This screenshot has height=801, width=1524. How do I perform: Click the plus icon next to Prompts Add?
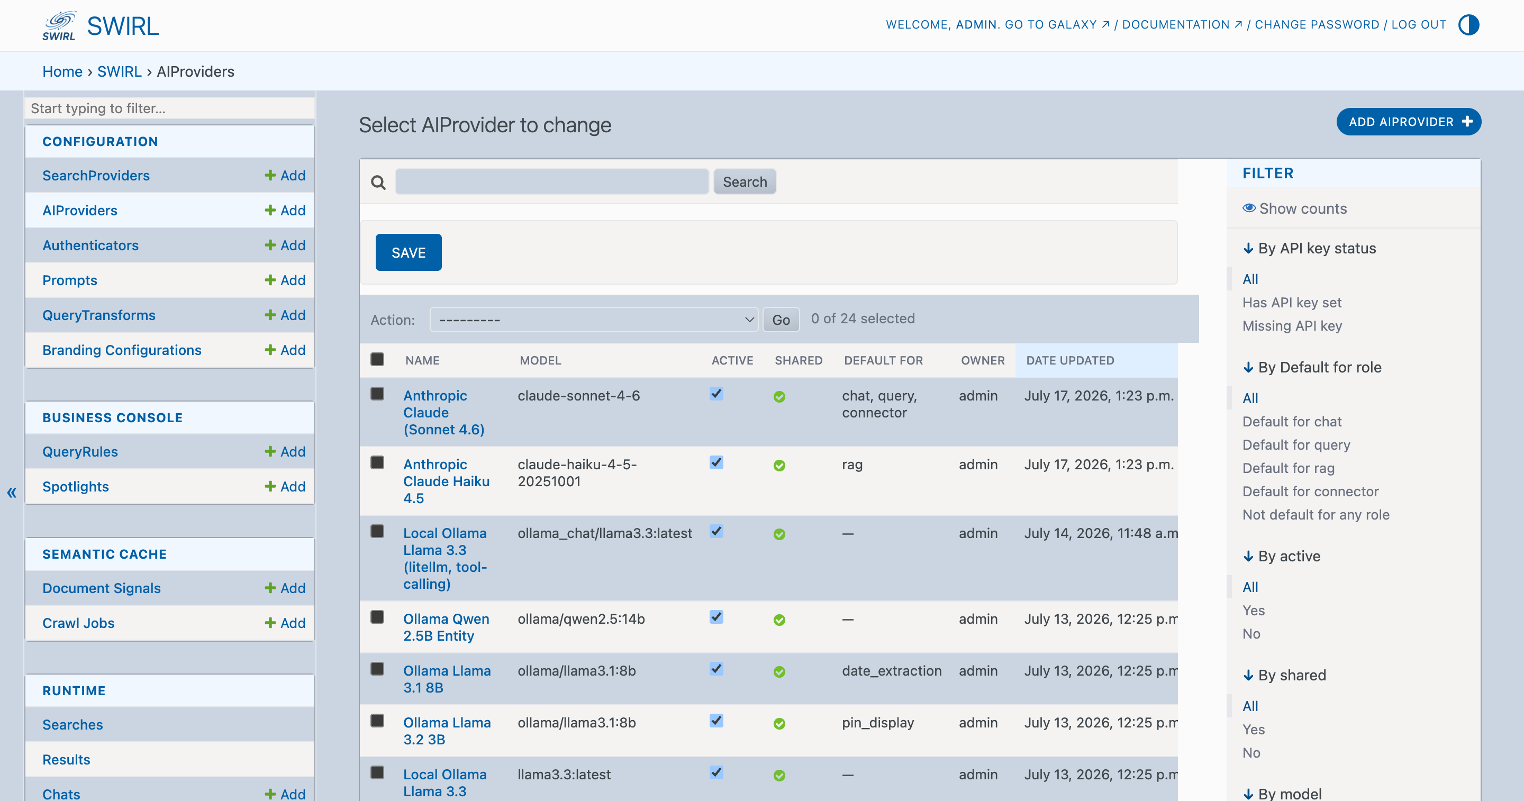pos(270,280)
